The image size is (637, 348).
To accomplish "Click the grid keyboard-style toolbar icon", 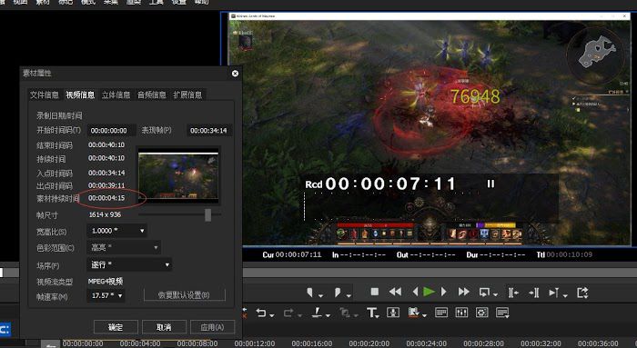I will (441, 313).
